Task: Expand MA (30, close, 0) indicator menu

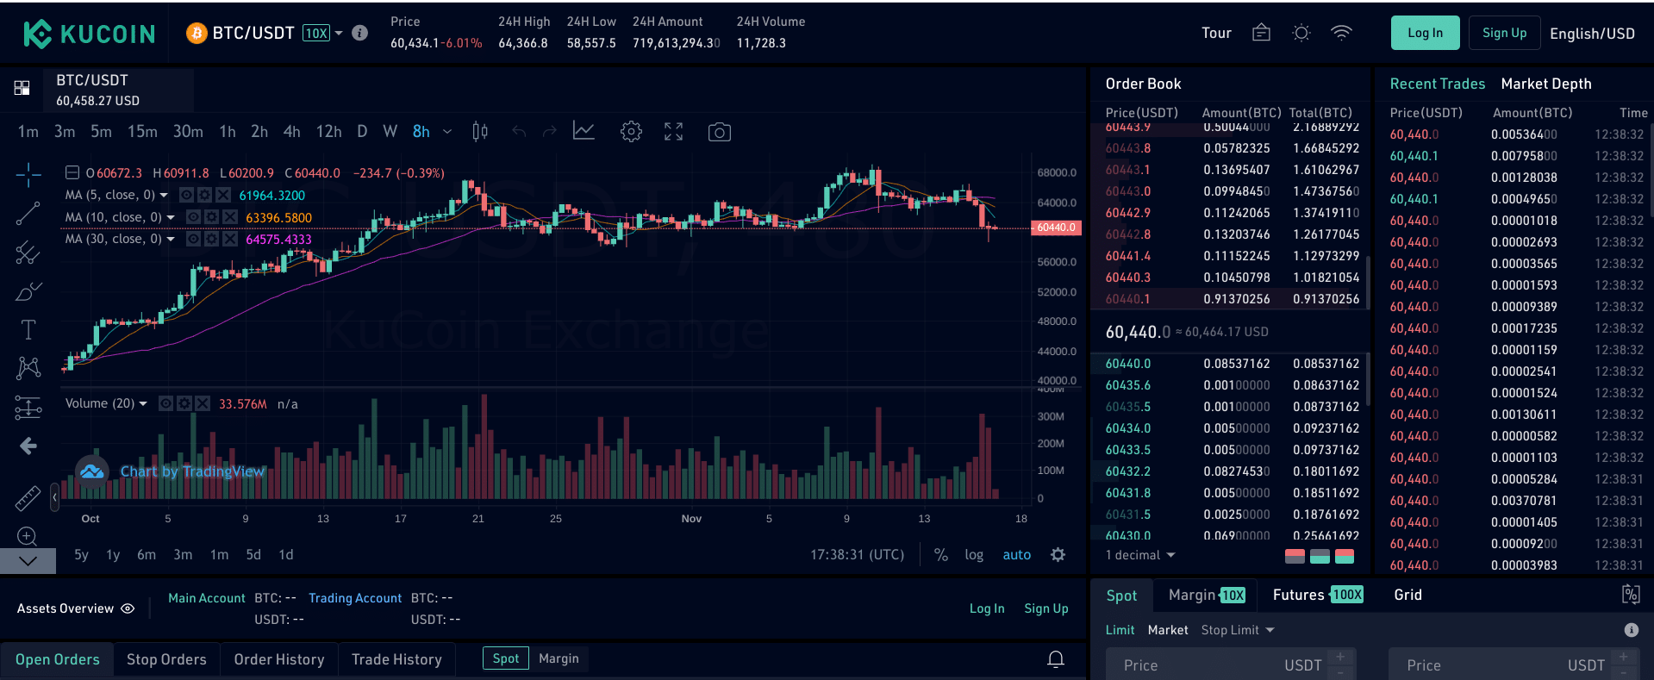Action: pos(171,239)
